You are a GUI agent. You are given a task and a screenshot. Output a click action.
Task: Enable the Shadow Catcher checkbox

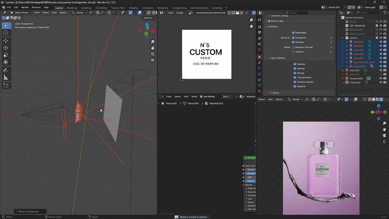(x=293, y=47)
